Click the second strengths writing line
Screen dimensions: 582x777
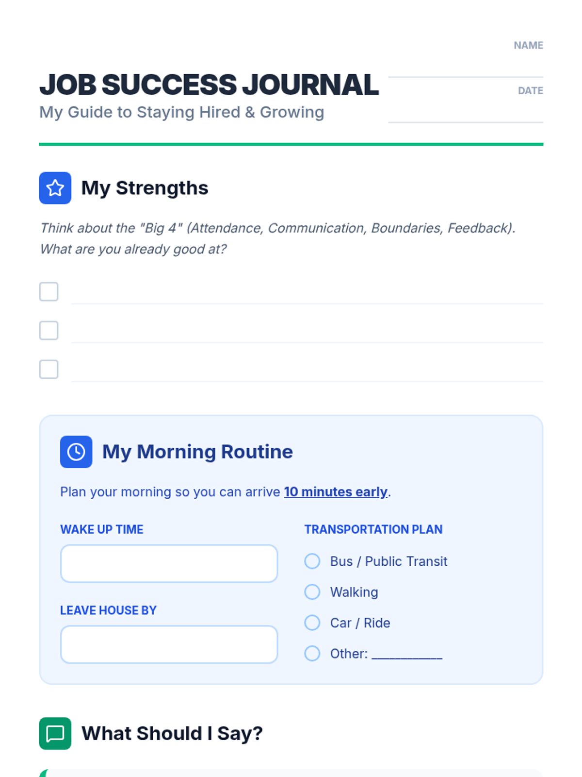307,334
